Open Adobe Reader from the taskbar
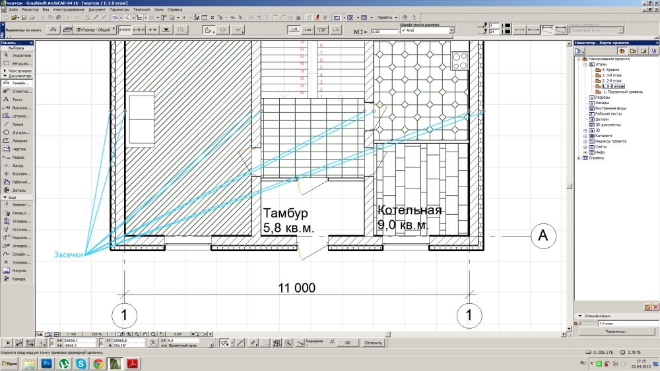The image size is (660, 371). click(x=133, y=364)
